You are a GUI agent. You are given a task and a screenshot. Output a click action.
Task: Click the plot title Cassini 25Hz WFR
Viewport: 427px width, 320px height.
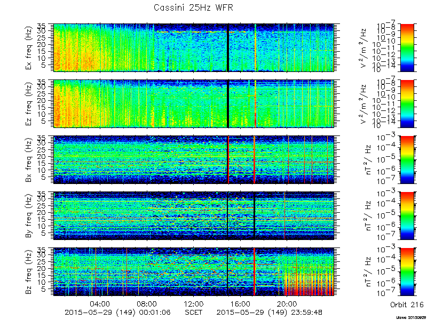[x=193, y=7]
